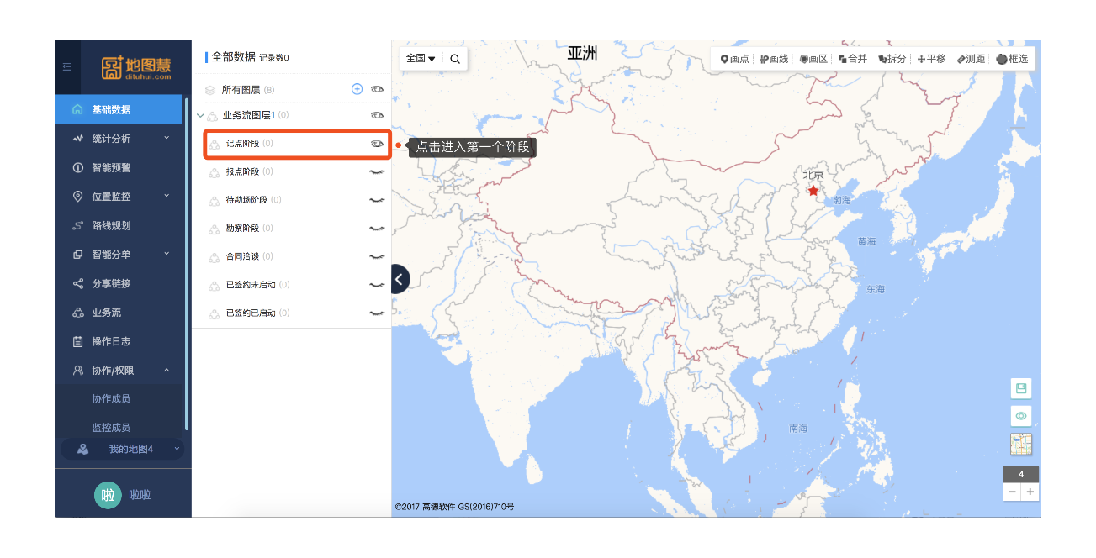
Task: Click the 协作成员 submenu link
Action: [111, 398]
